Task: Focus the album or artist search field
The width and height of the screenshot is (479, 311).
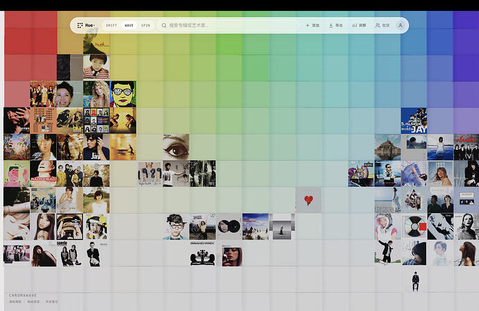Action: point(228,26)
